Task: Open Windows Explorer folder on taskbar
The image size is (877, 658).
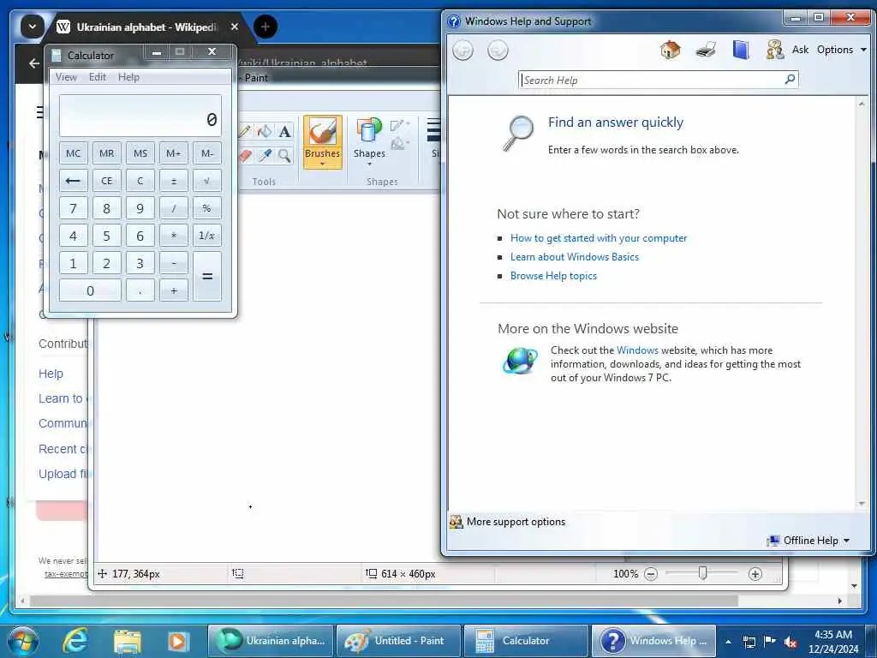Action: 127,641
